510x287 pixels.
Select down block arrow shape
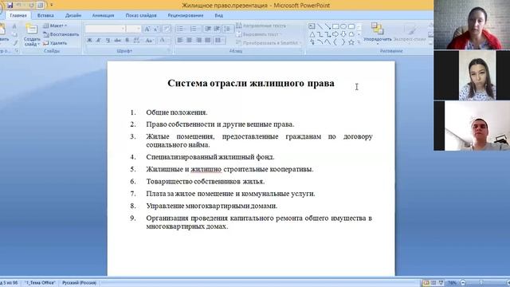(x=343, y=34)
